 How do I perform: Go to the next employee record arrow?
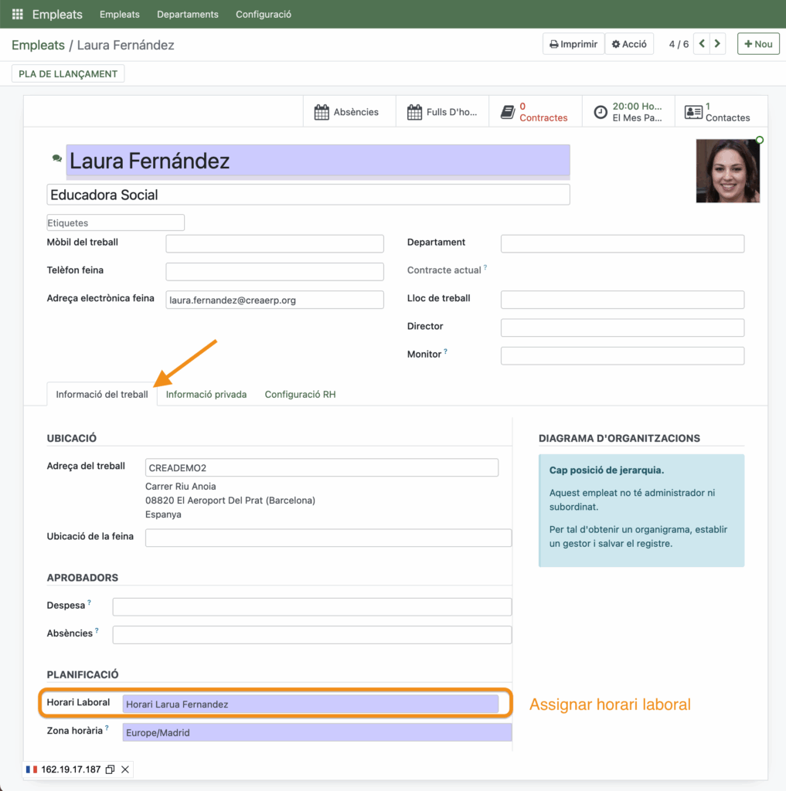coord(718,44)
